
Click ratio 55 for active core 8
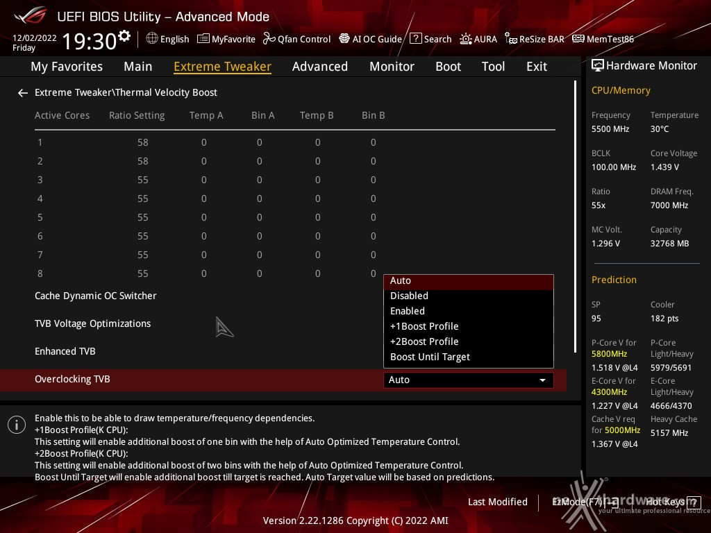143,273
